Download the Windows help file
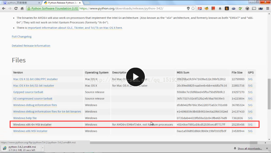The width and height of the screenshot is (271, 153). coord(25,118)
